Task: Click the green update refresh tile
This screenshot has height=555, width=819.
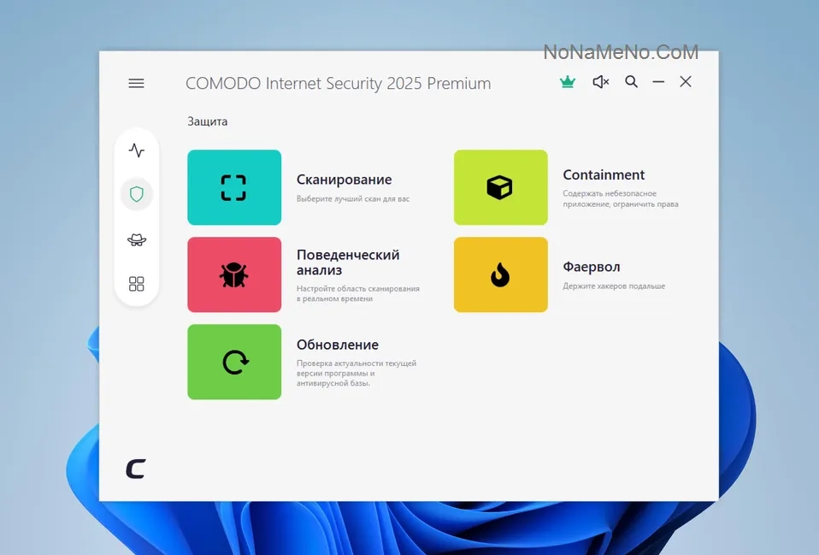Action: (234, 363)
